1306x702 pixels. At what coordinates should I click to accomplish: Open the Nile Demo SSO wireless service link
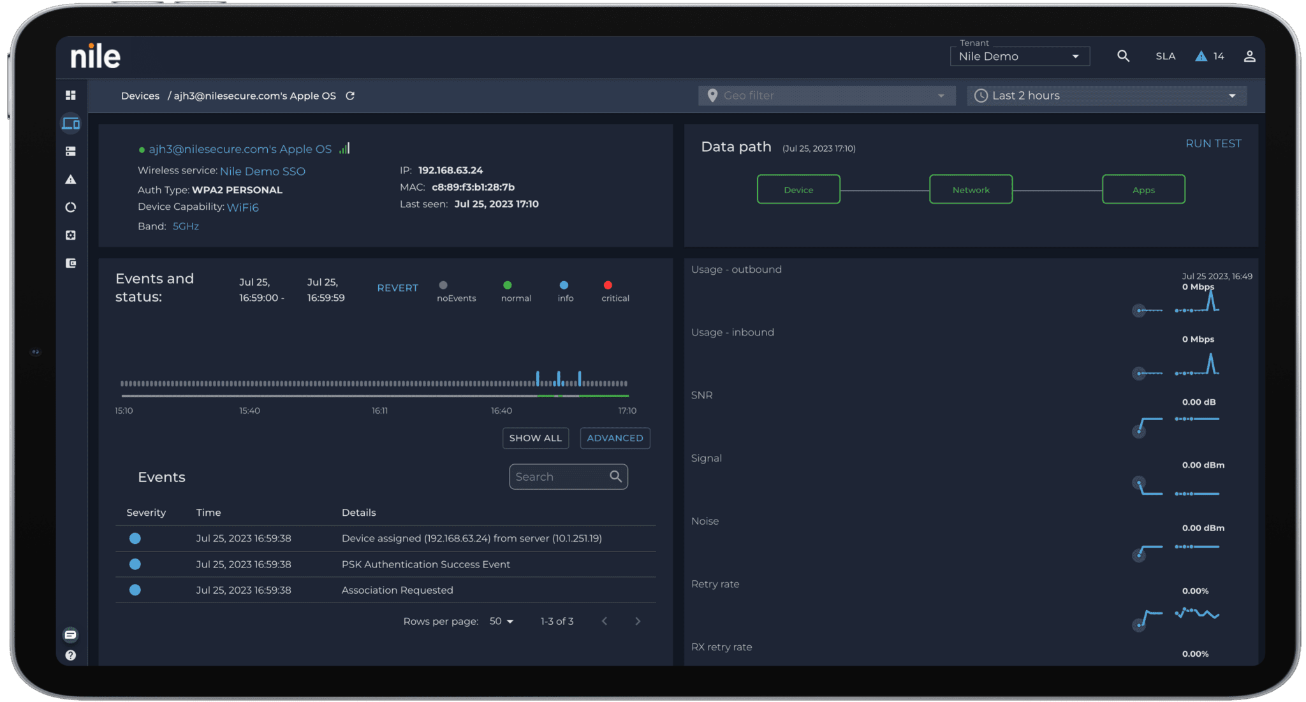point(262,171)
